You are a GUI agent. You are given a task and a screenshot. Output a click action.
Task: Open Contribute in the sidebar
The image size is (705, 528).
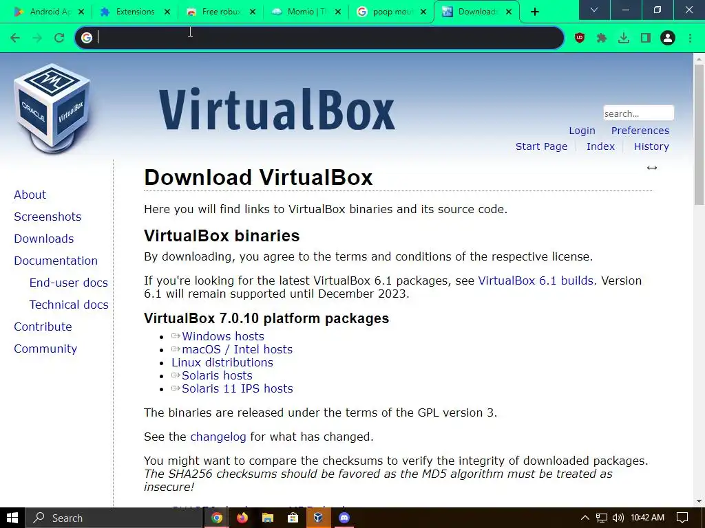pyautogui.click(x=43, y=327)
